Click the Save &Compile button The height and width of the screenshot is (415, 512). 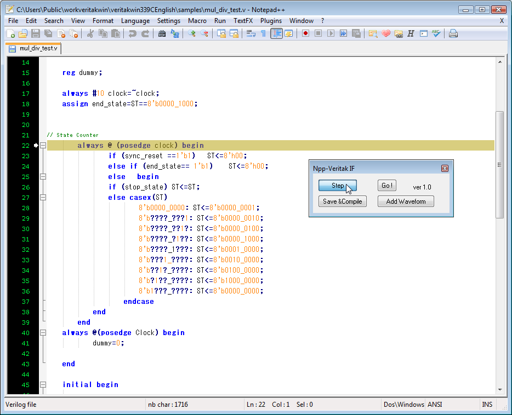tap(343, 201)
